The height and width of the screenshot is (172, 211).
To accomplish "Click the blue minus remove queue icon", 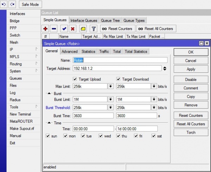I will click(x=53, y=28).
